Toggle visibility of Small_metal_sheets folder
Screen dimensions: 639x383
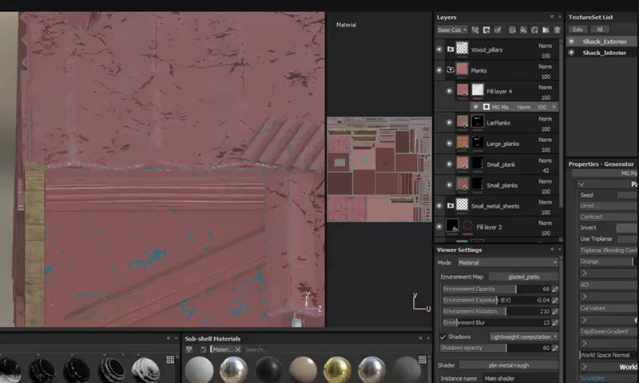tap(439, 206)
